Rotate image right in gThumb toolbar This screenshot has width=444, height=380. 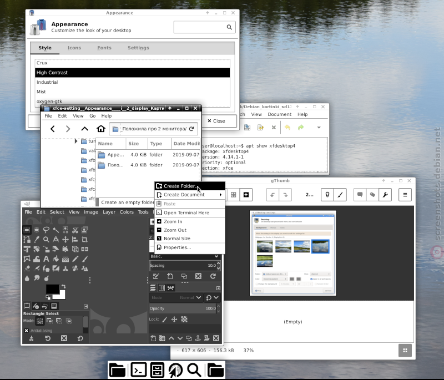(285, 195)
